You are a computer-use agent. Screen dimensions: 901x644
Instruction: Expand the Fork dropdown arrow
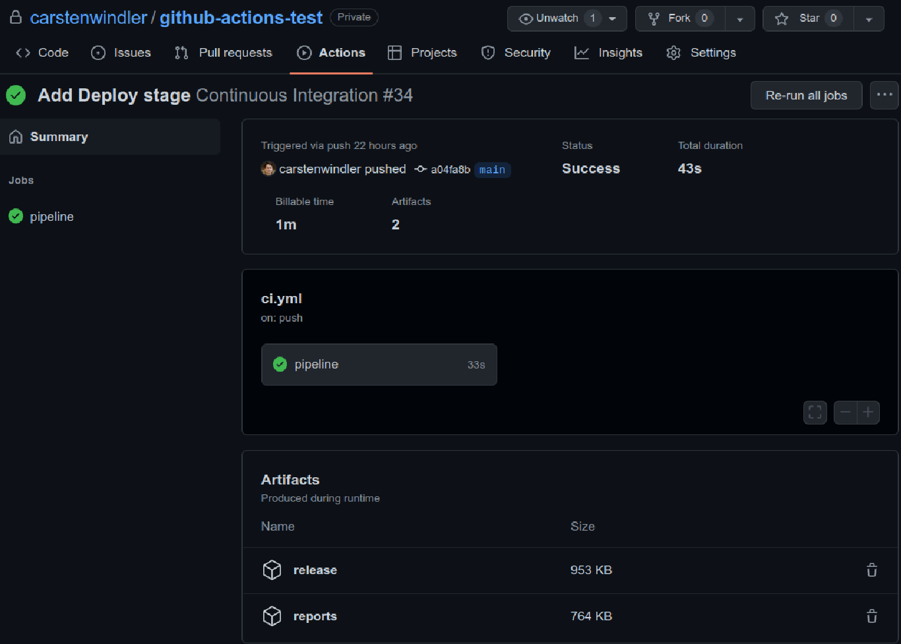pos(740,18)
